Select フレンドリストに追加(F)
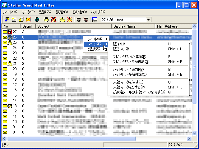199x149 pixels. tap(148, 56)
